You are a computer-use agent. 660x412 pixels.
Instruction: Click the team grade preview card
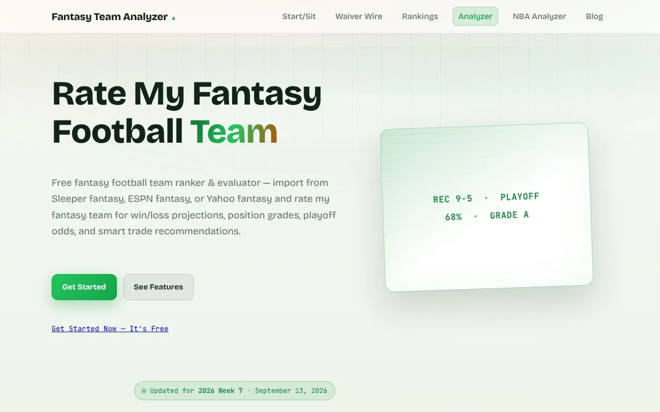pyautogui.click(x=487, y=207)
